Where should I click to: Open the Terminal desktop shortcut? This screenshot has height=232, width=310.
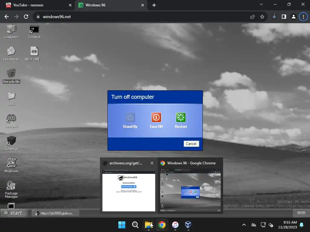(x=34, y=31)
